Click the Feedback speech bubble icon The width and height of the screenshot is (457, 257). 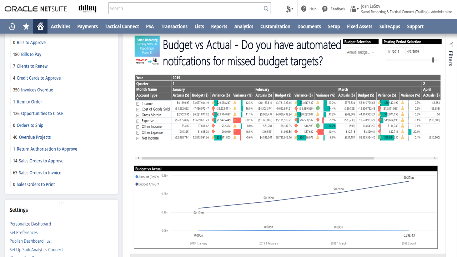[x=325, y=9]
